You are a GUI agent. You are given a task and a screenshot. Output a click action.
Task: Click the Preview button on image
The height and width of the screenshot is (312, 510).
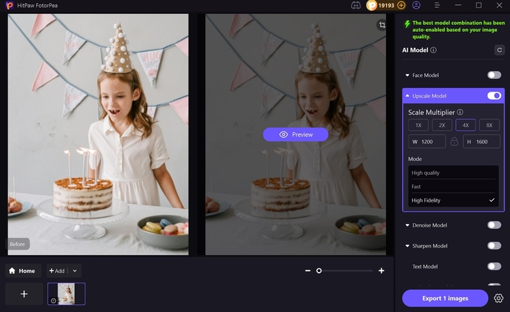pos(295,135)
